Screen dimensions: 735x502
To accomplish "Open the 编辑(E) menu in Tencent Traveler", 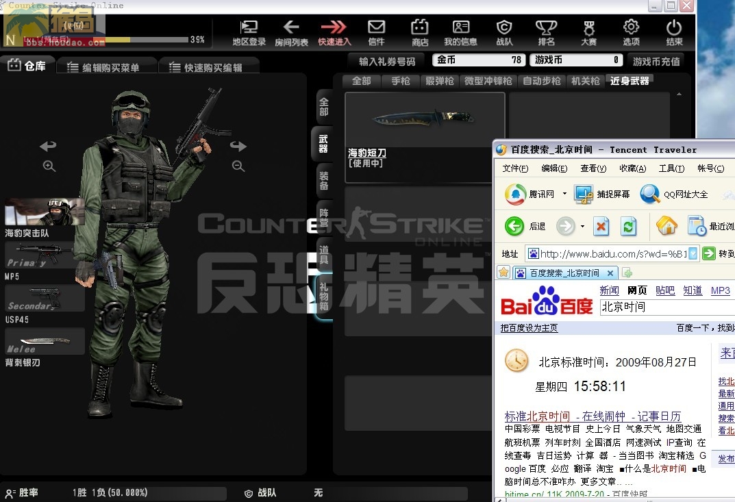I will point(554,168).
